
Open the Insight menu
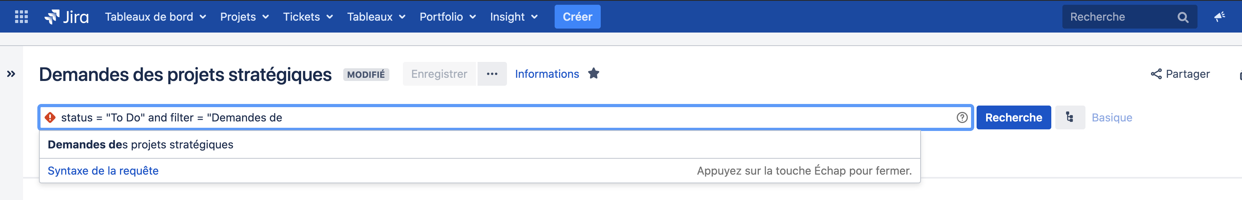point(513,17)
